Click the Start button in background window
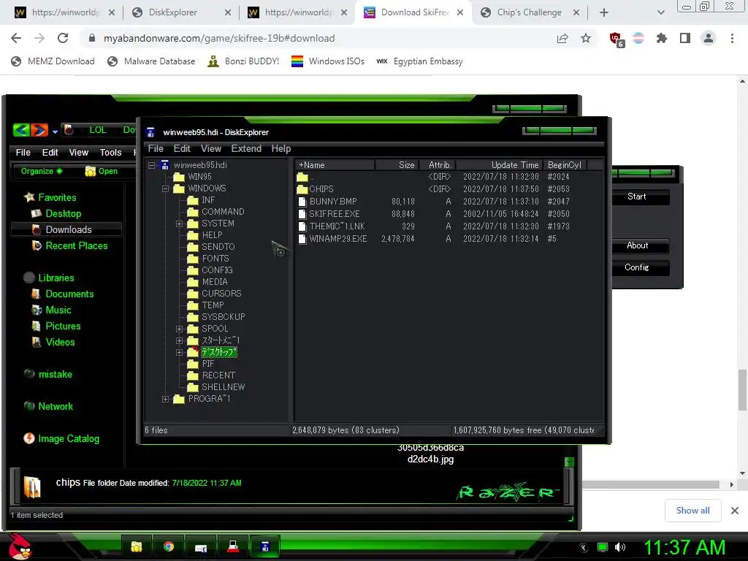 point(637,196)
